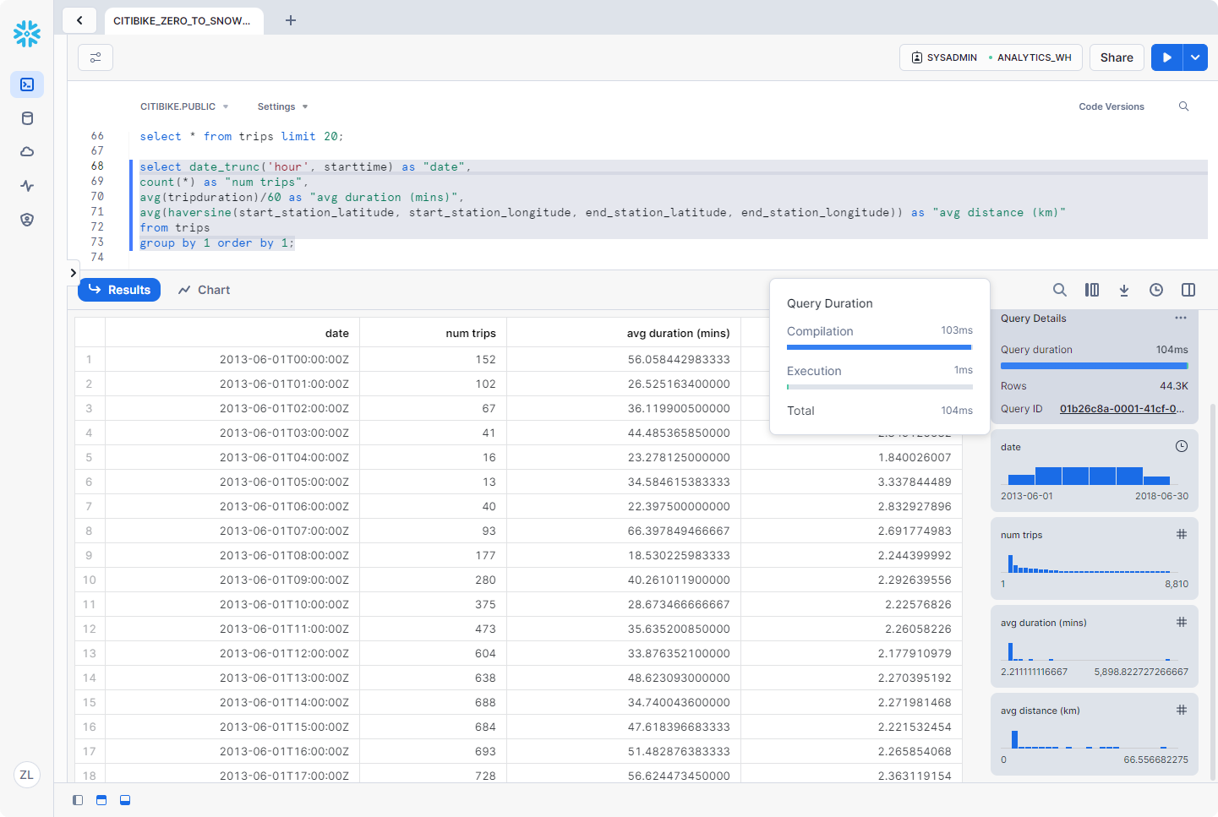Click the Share button
Viewport: 1218px width, 817px height.
pos(1117,57)
